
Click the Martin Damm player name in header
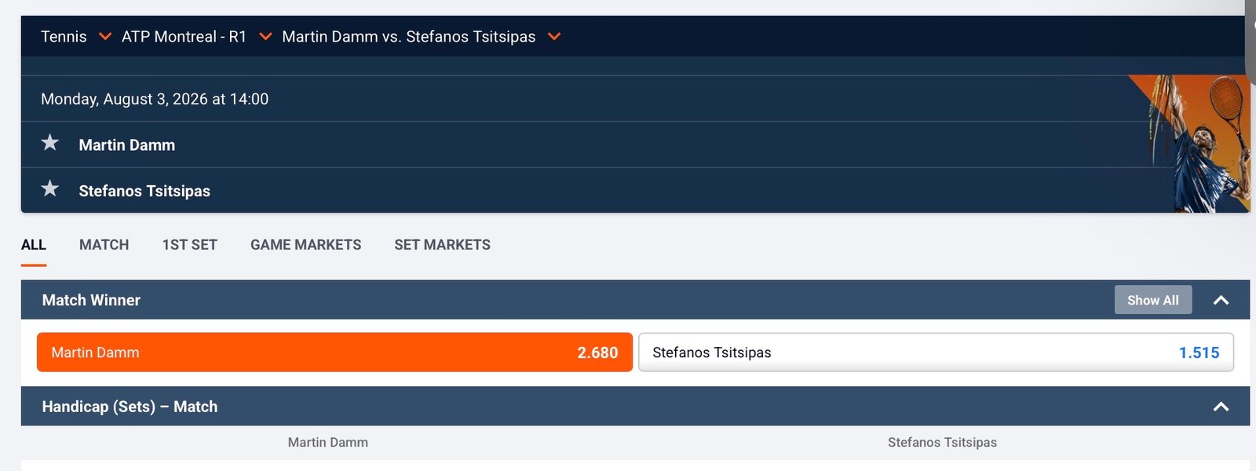point(127,145)
